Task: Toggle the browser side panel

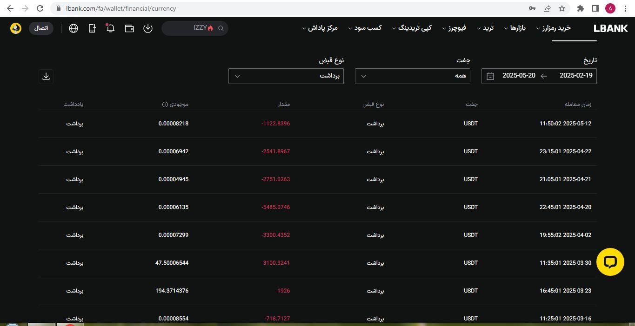Action: (595, 8)
